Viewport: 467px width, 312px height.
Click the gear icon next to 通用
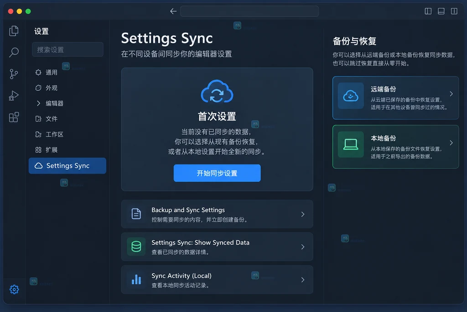[x=38, y=72]
